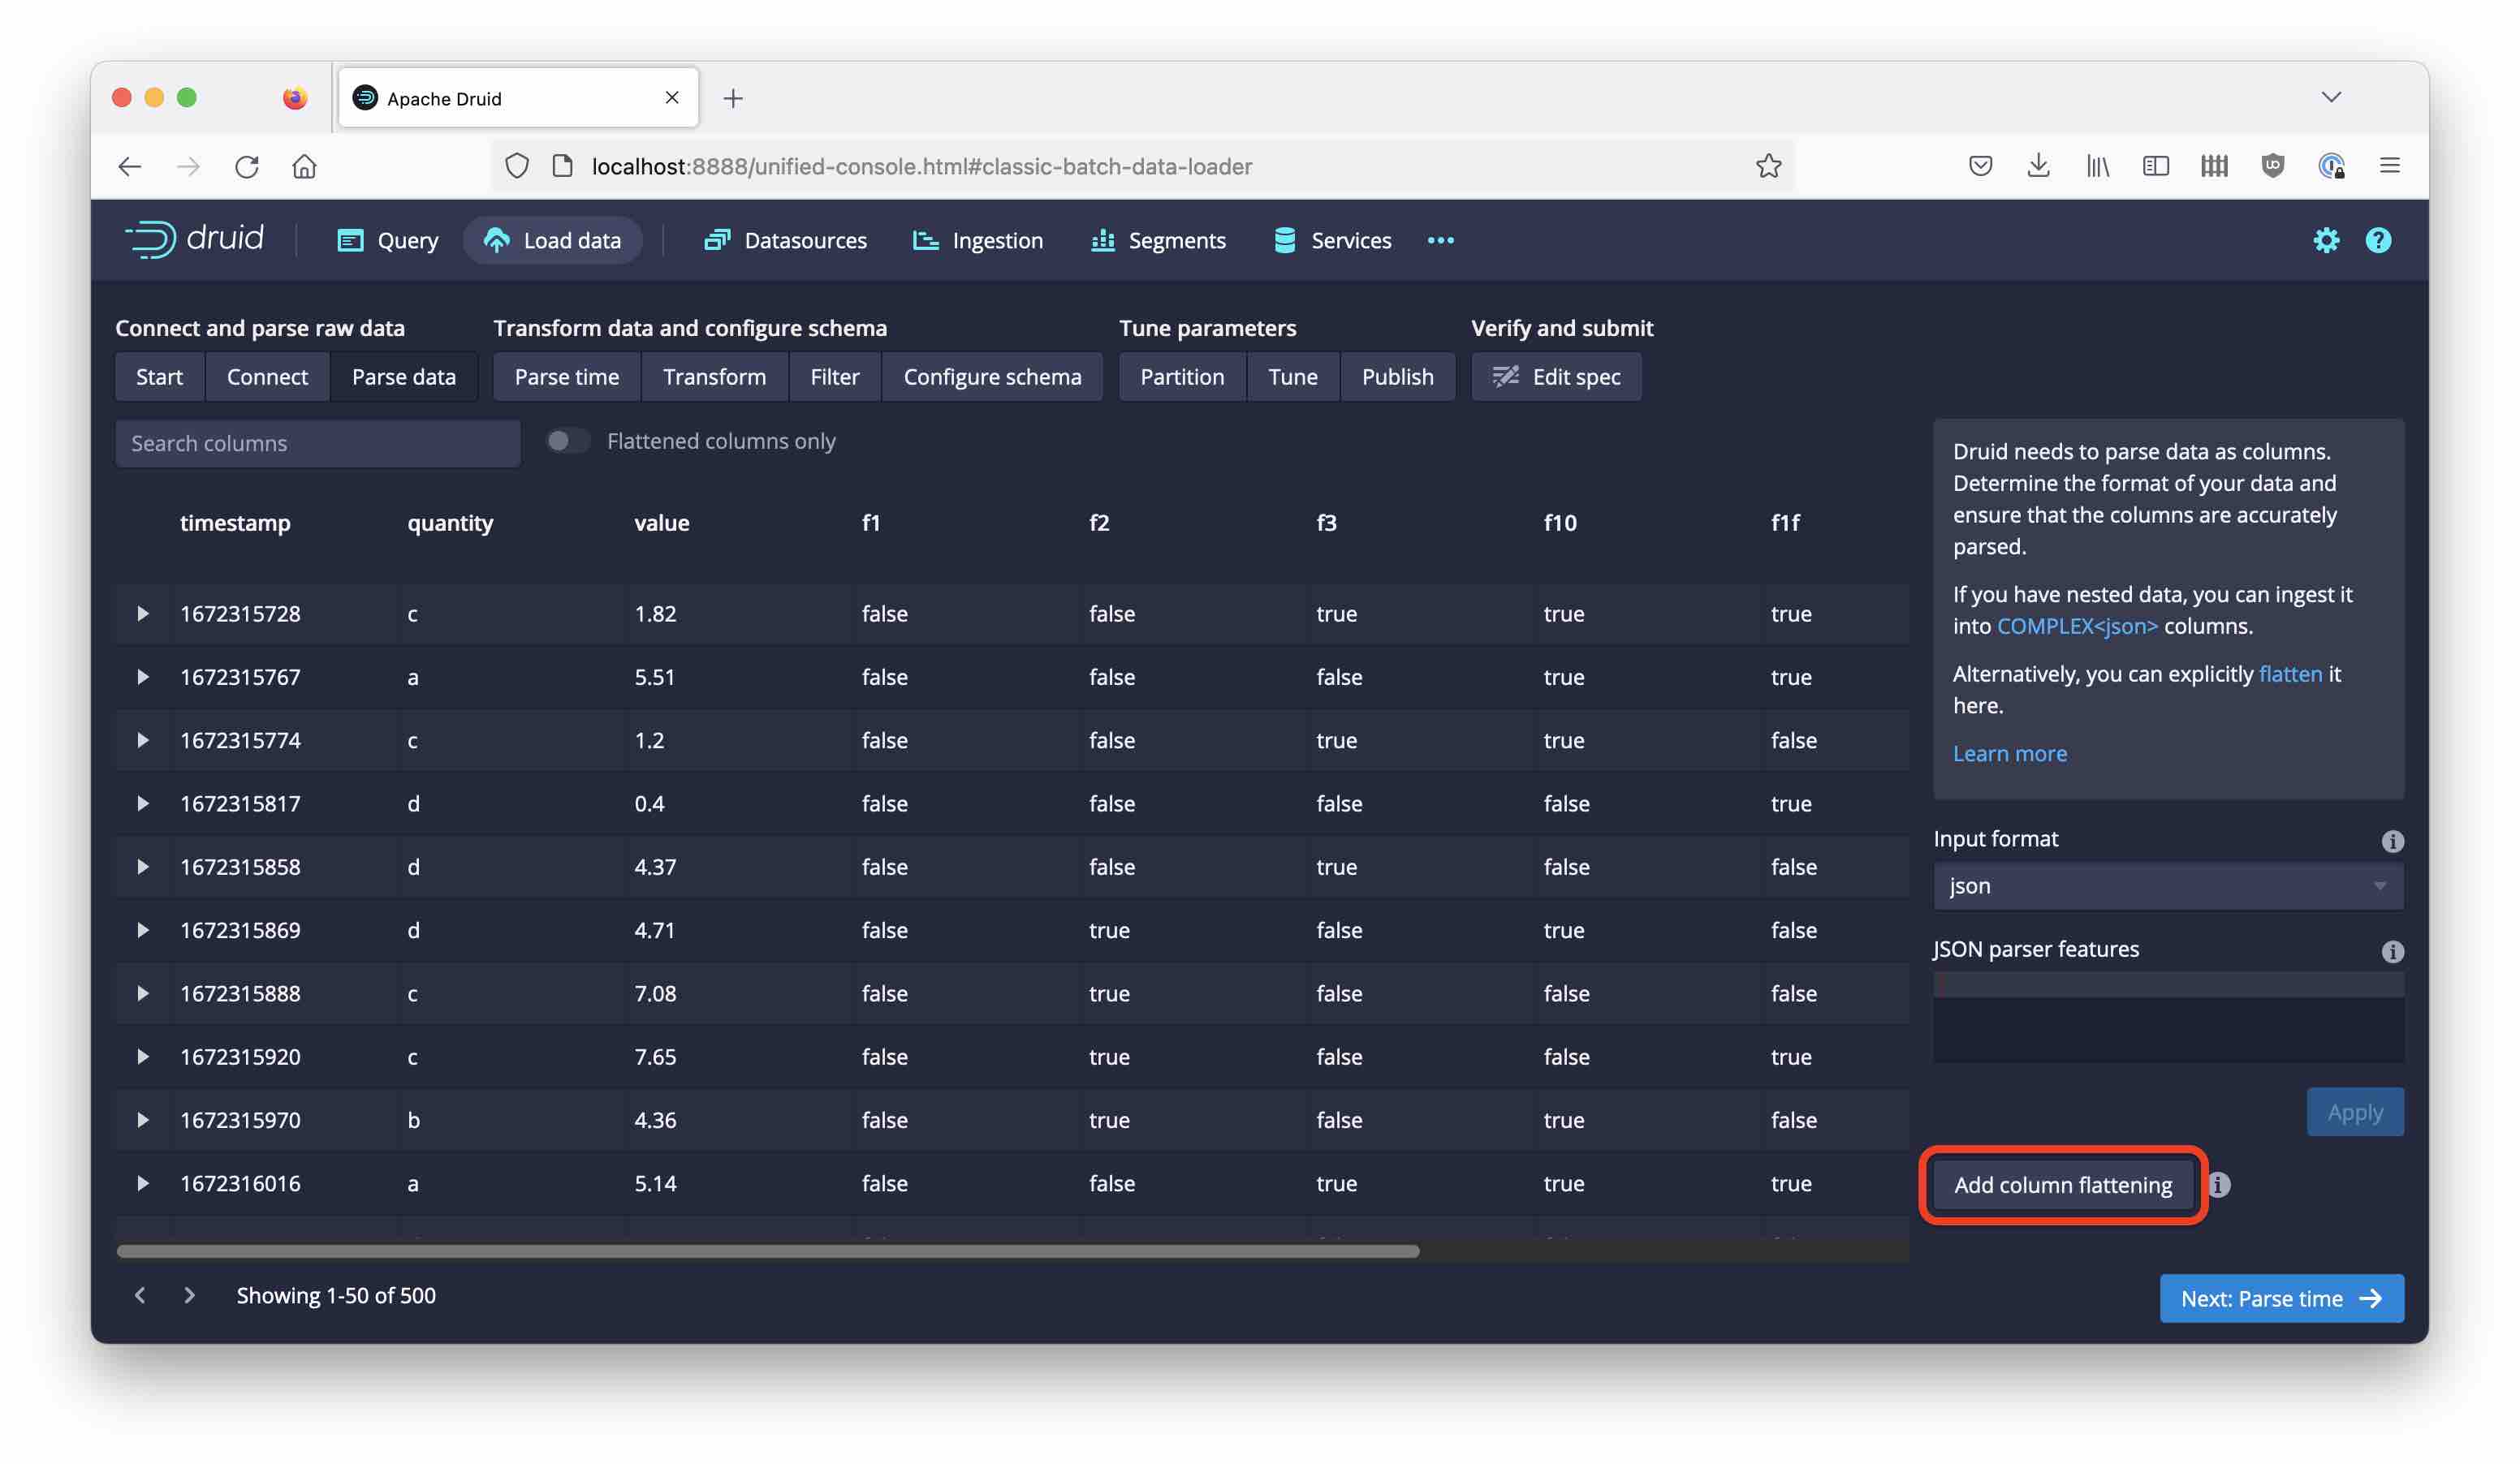2520x1464 pixels.
Task: Open the Configure schema step
Action: click(x=992, y=377)
